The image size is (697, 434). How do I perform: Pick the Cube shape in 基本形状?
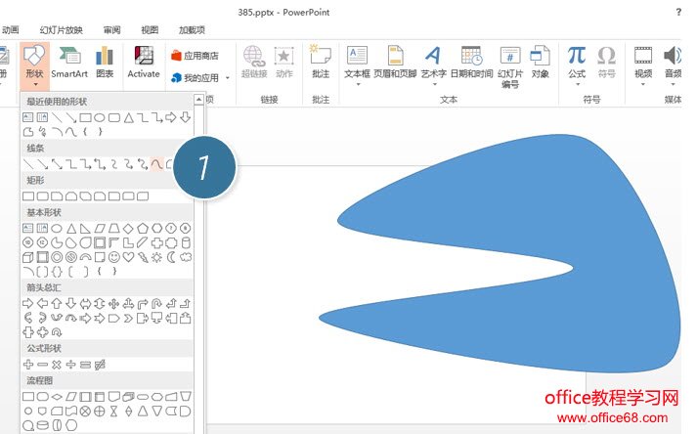pyautogui.click(x=28, y=257)
